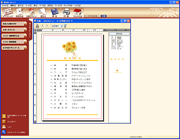Open the 編集(E) menu

(13, 5)
